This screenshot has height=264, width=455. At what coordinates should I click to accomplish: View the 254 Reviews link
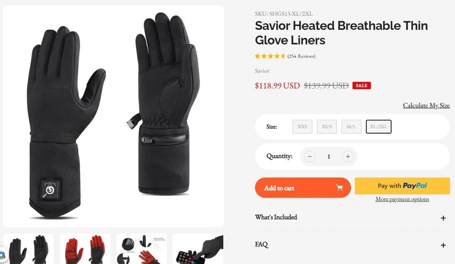pos(301,56)
